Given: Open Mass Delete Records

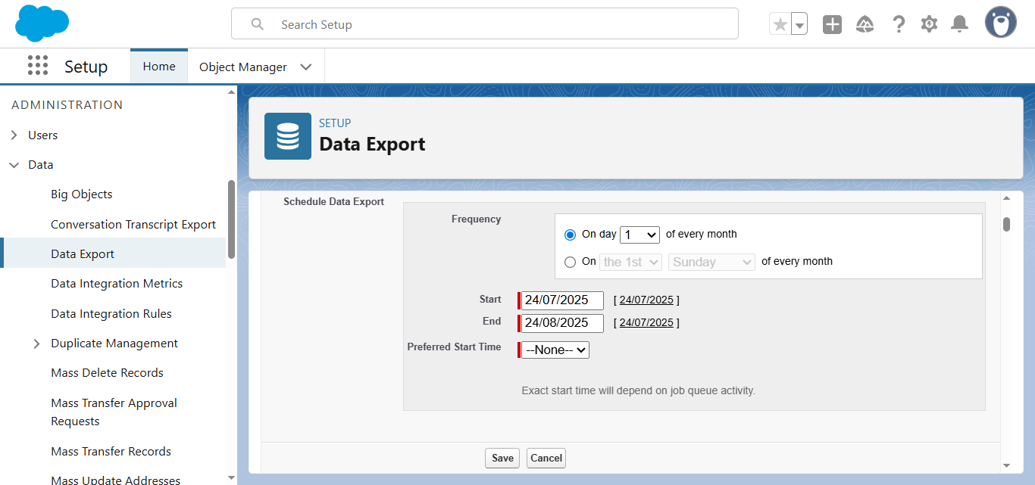Looking at the screenshot, I should click(x=107, y=373).
